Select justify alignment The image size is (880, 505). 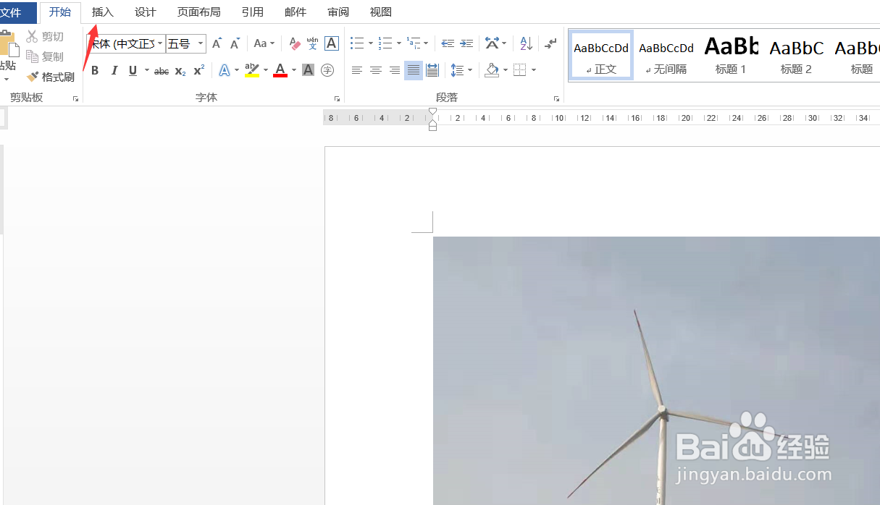[414, 70]
